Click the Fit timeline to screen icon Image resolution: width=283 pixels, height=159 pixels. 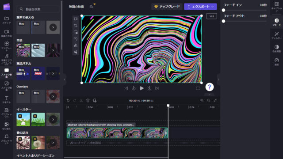pos(215,100)
